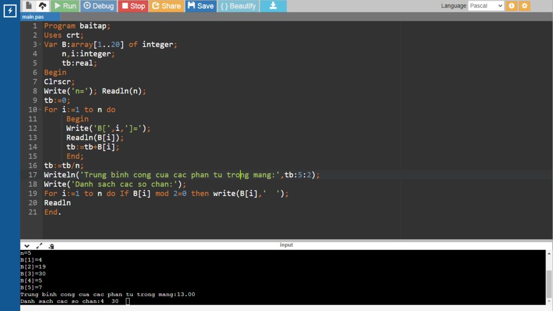Open the Language dropdown set to Pascal
553x311 pixels.
485,5
